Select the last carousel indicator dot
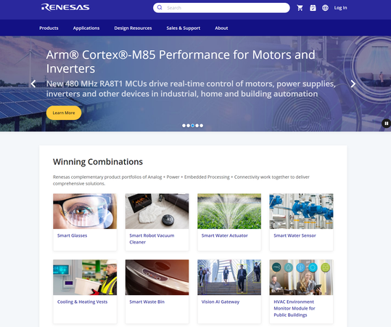Screen dimensions: 391x327 click(201, 126)
